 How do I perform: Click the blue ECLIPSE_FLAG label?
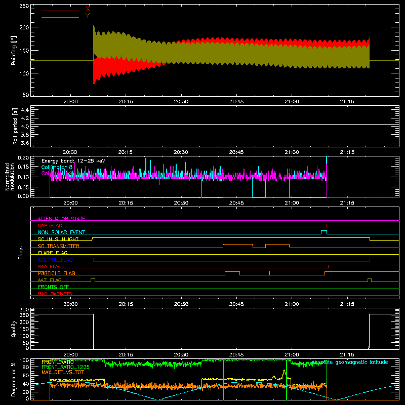55,260
